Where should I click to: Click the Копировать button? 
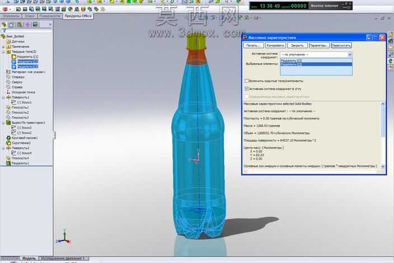click(275, 45)
